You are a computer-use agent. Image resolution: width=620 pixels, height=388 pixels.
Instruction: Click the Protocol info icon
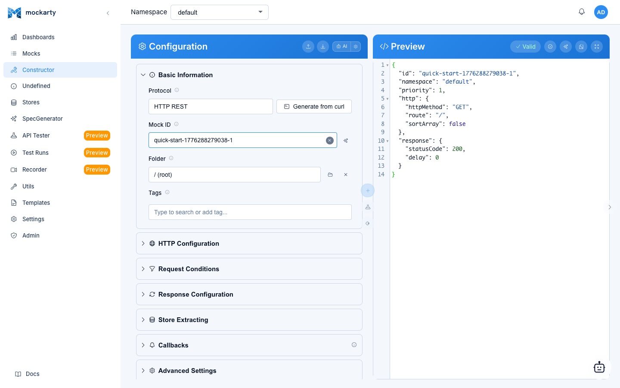tap(177, 90)
